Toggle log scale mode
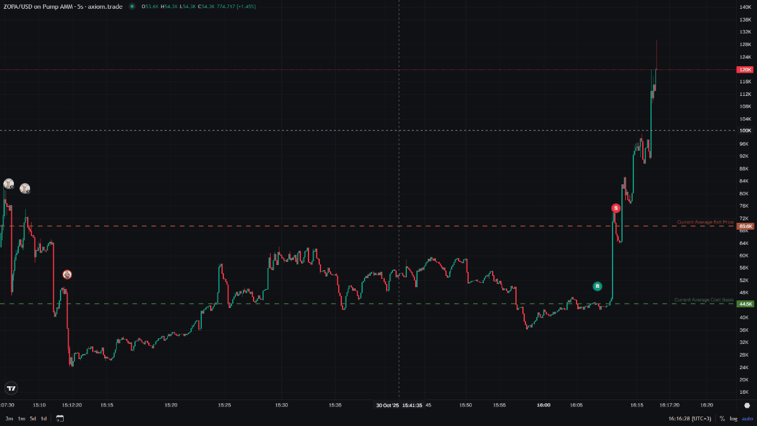This screenshot has height=426, width=757. (734, 418)
